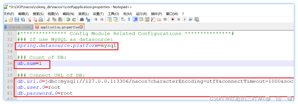Toggle the indent guide button
298x104 pixels.
coord(135,19)
